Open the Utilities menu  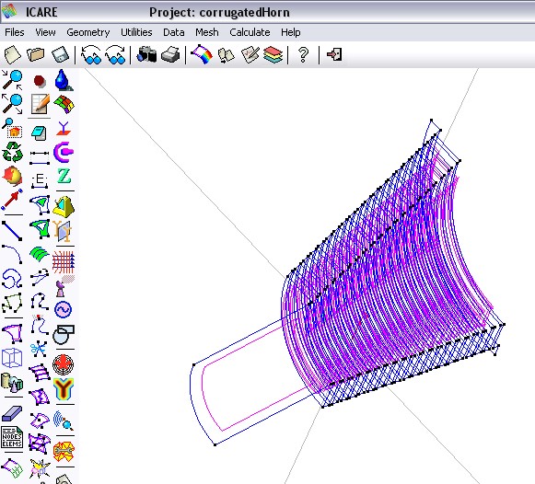tap(136, 32)
